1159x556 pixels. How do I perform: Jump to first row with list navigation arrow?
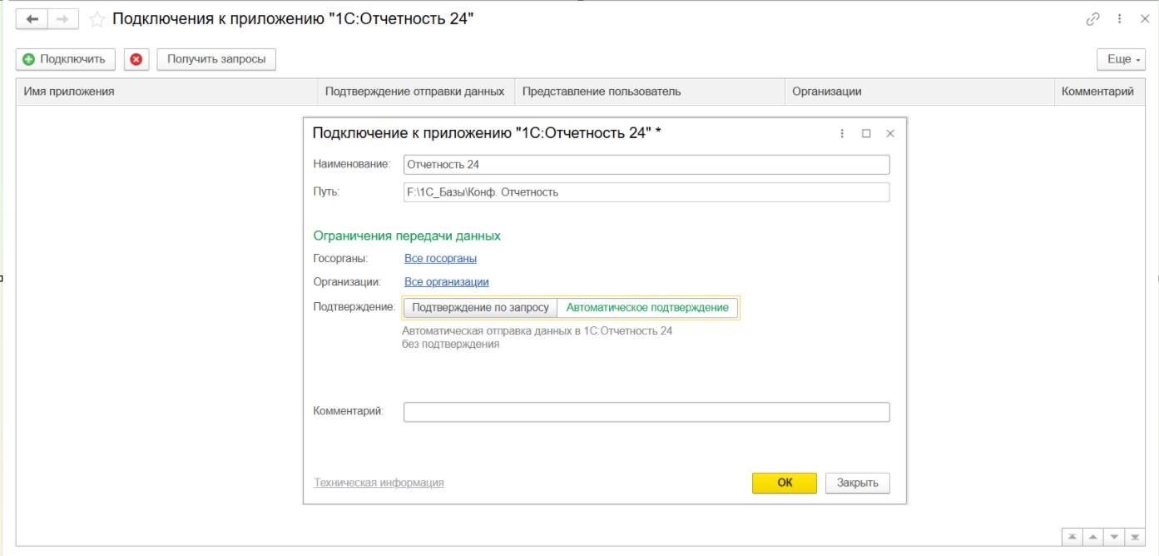coord(1073,537)
